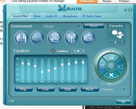
Task: Click the 16K equalizer slider handle
Action: coord(83,62)
